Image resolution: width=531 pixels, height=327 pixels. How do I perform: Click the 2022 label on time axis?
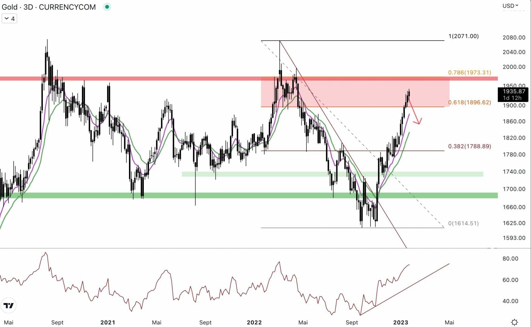[254, 322]
